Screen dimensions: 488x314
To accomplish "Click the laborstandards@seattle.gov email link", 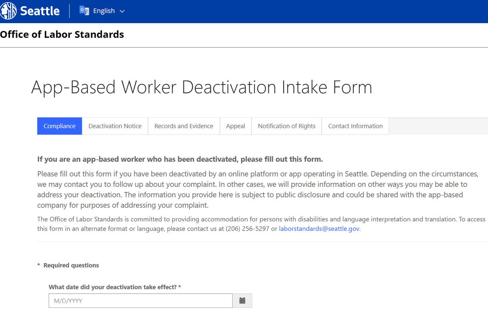I will (x=319, y=229).
